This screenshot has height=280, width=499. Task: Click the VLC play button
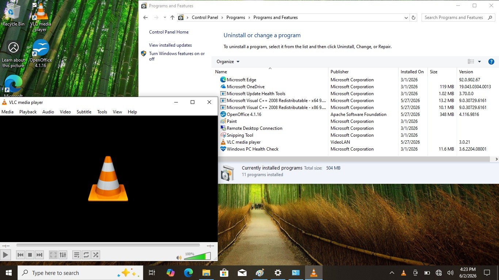pos(5,255)
